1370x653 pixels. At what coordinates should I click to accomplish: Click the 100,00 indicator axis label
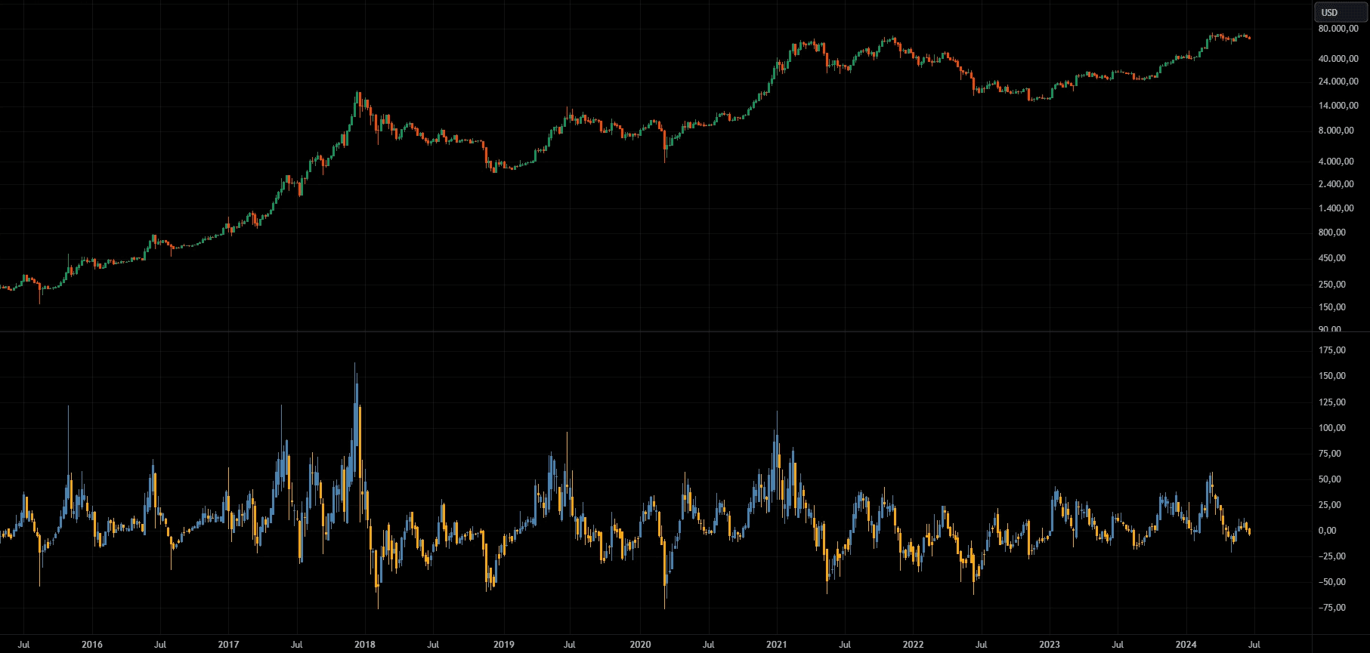point(1332,428)
